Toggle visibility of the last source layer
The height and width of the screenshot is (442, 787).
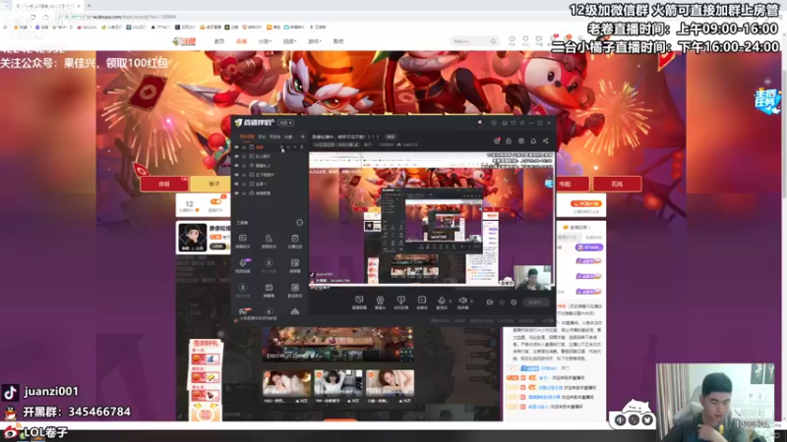click(x=237, y=193)
